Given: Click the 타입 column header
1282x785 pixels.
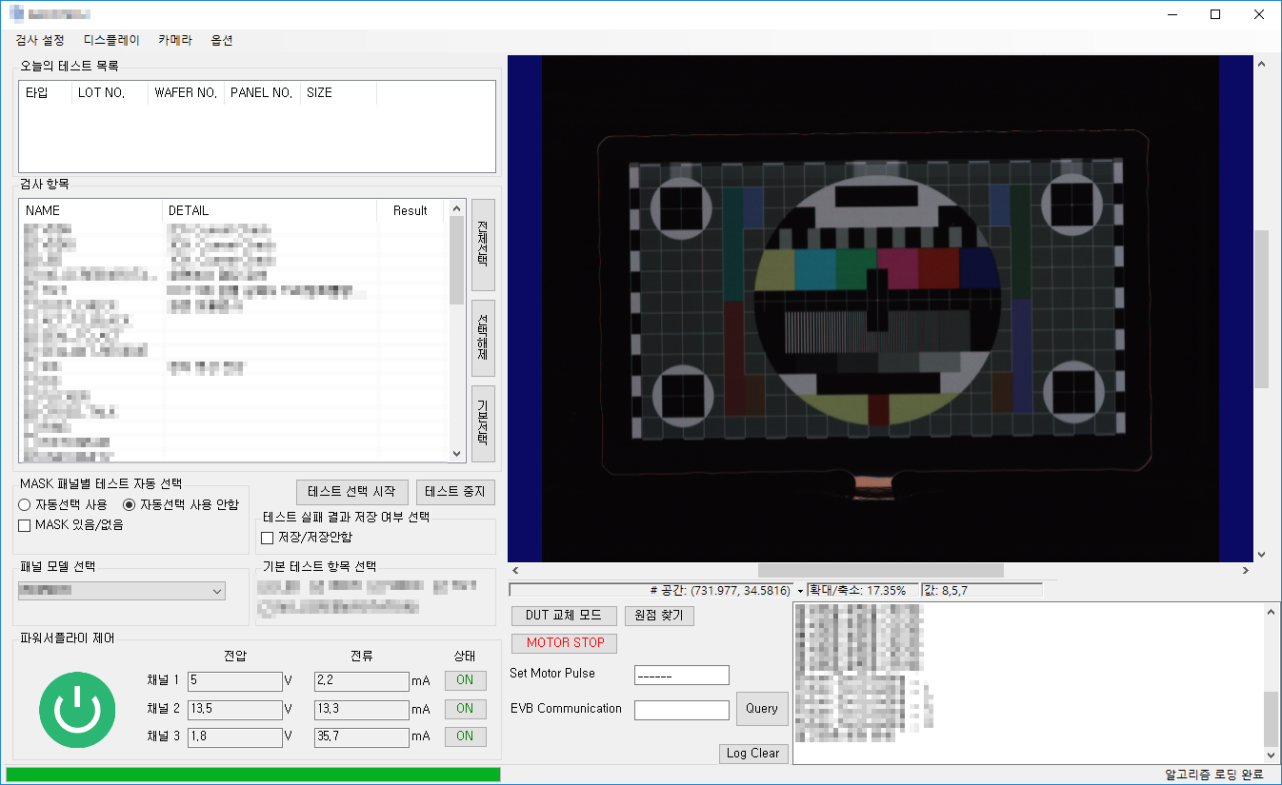Looking at the screenshot, I should pyautogui.click(x=46, y=93).
